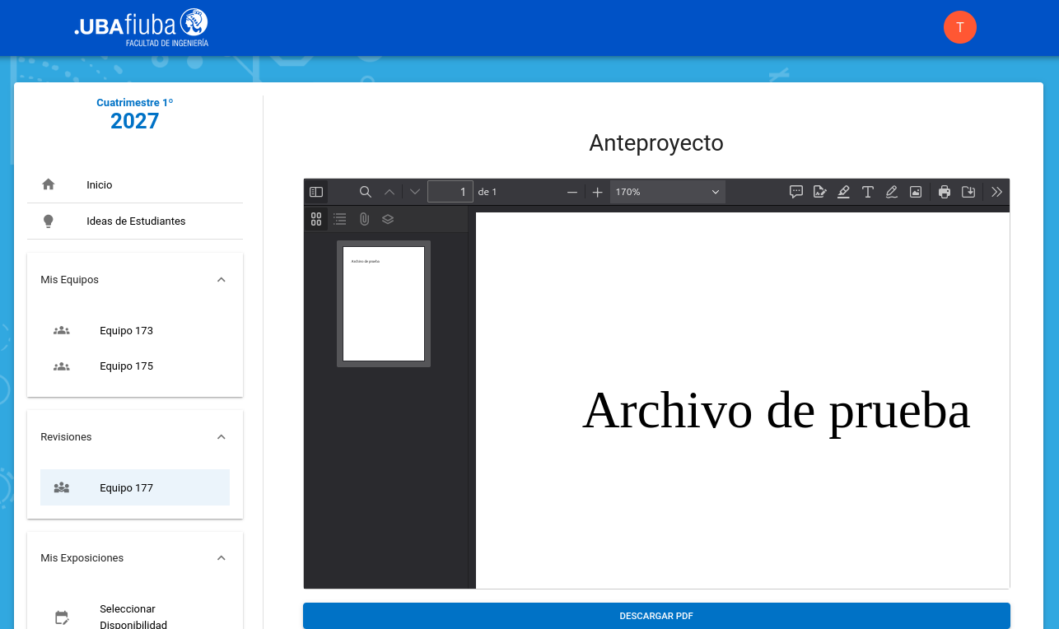
Task: Open the find-in-document search icon
Action: click(x=366, y=192)
